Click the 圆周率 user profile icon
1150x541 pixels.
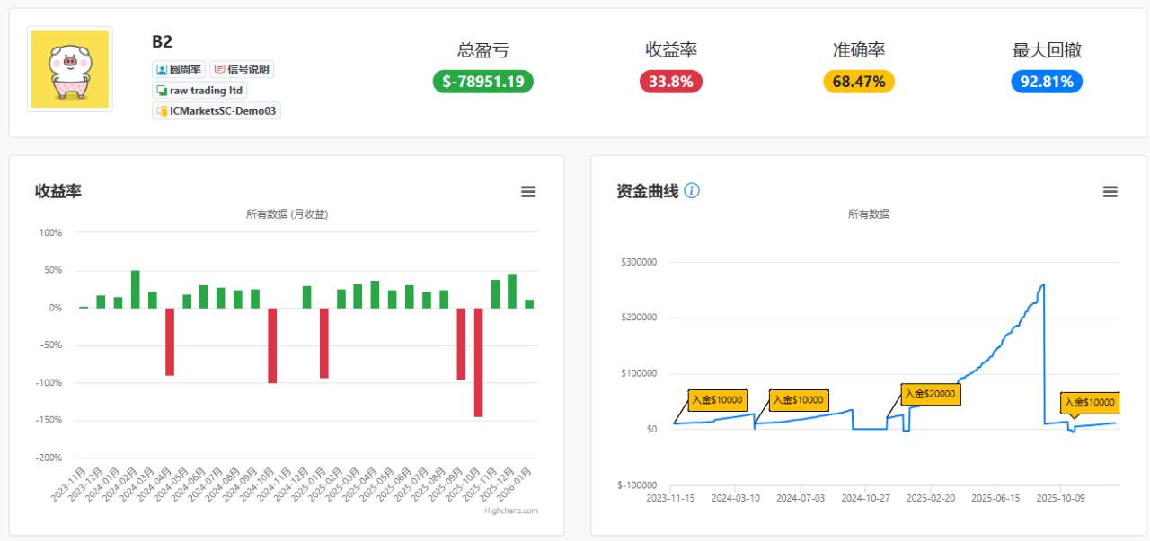[162, 69]
